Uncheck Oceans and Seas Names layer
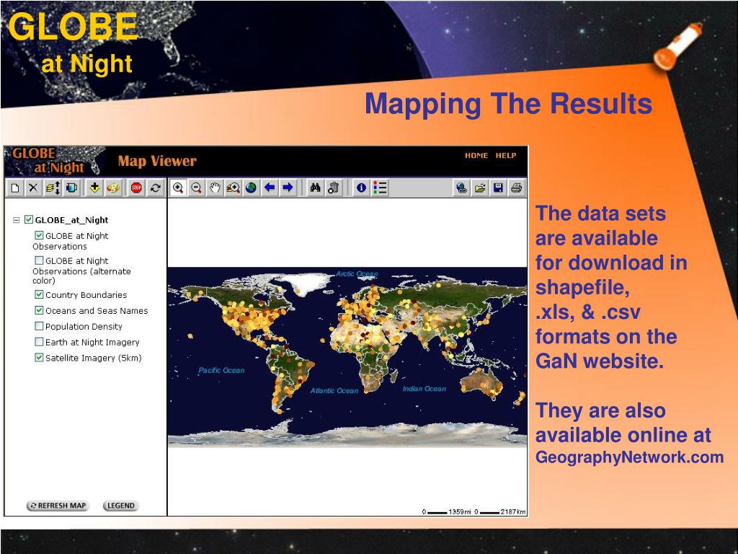This screenshot has height=554, width=738. point(39,310)
